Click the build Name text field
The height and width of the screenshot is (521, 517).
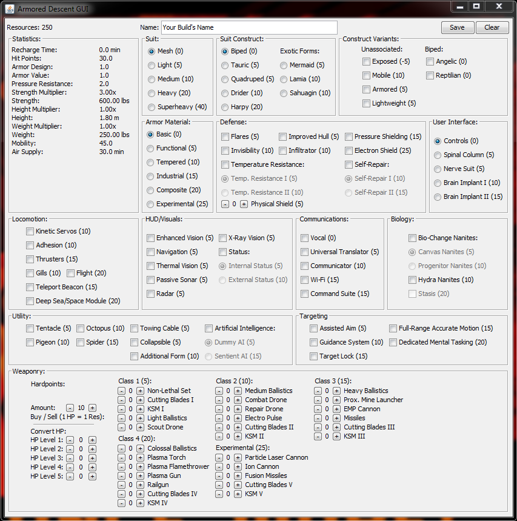249,27
